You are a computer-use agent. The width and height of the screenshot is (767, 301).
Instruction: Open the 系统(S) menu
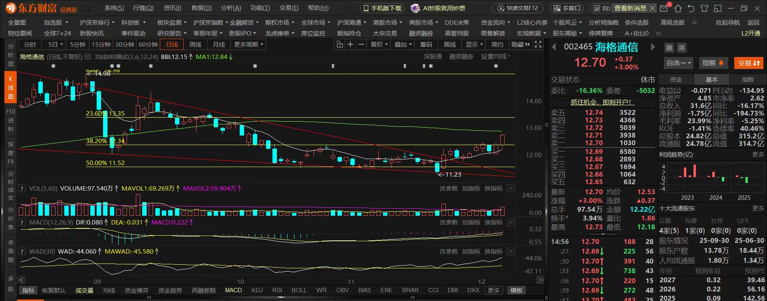click(114, 8)
